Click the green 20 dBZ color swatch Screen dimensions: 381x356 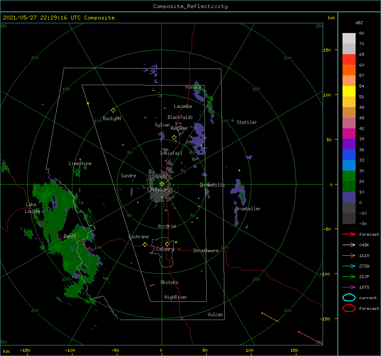[x=349, y=176]
